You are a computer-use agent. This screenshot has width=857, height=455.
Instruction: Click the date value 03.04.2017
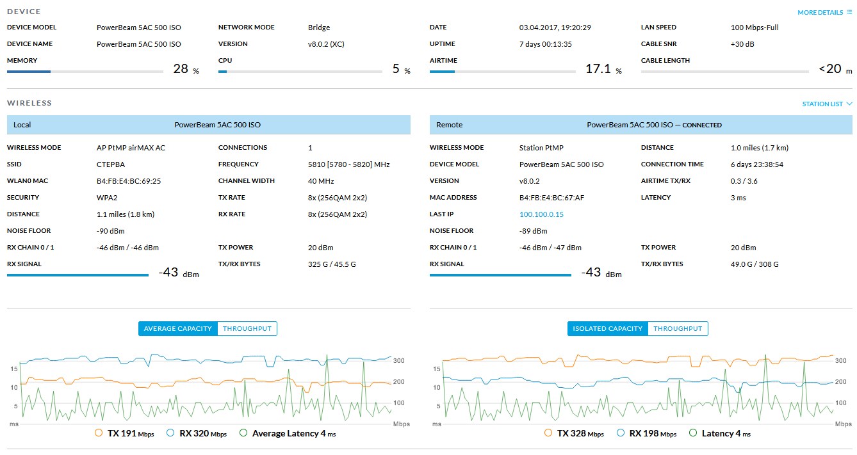(555, 28)
